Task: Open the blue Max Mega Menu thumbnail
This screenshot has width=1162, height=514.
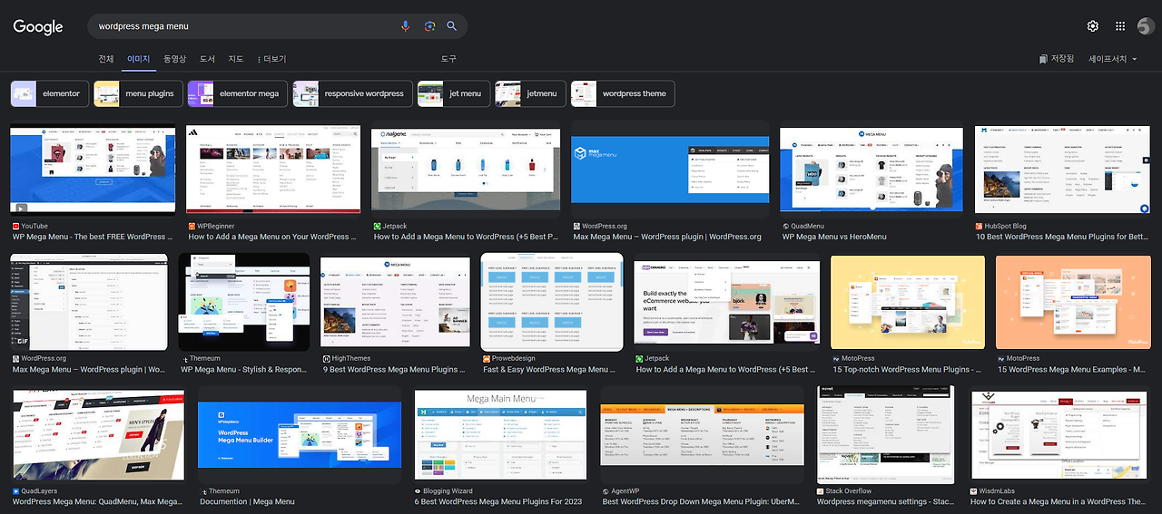Action: [670, 169]
